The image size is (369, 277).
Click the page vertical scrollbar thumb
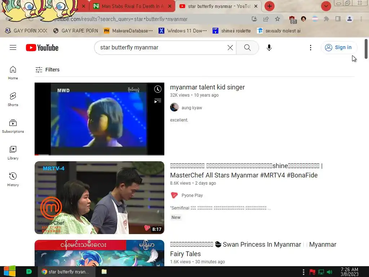(366, 49)
